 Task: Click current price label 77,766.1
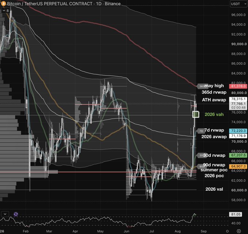pyautogui.click(x=238, y=104)
